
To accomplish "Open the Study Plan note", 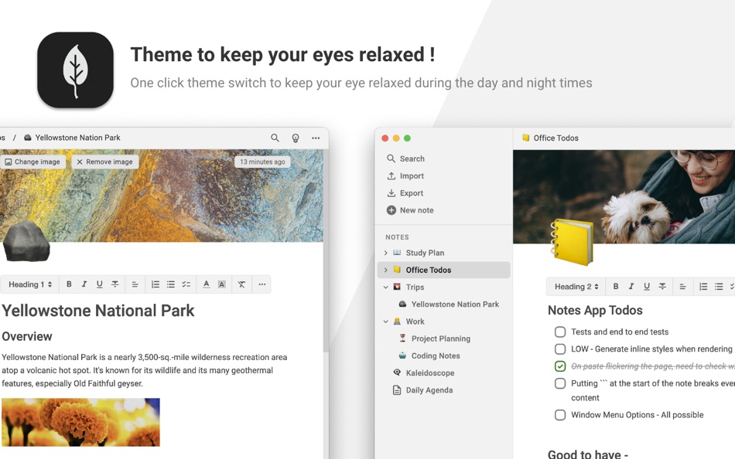I will [x=425, y=253].
